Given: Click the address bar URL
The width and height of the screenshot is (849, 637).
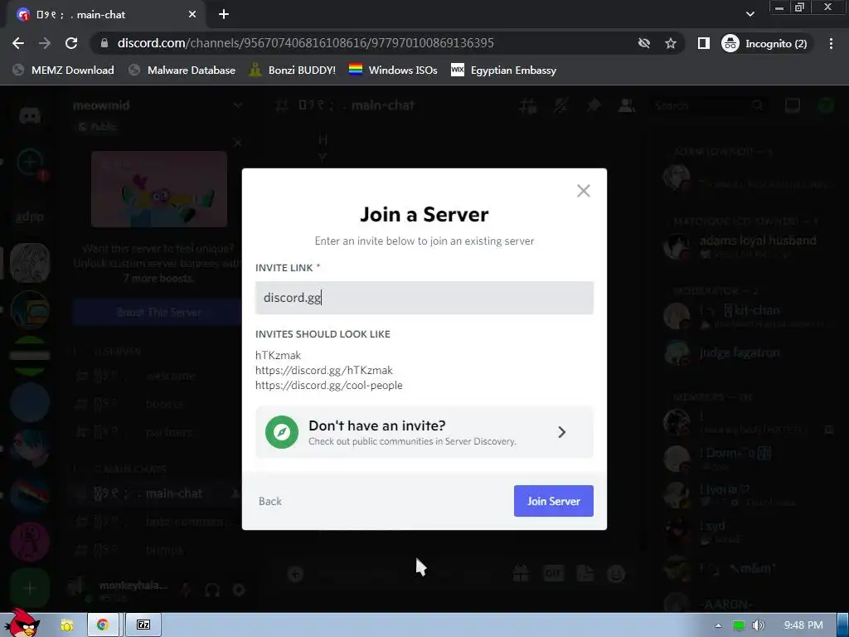Looking at the screenshot, I should (305, 43).
